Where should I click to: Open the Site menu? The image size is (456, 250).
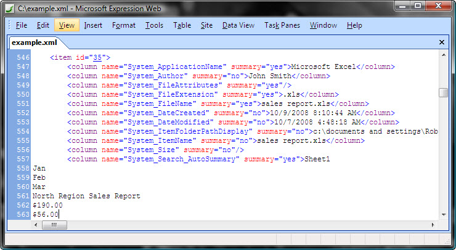pyautogui.click(x=206, y=25)
